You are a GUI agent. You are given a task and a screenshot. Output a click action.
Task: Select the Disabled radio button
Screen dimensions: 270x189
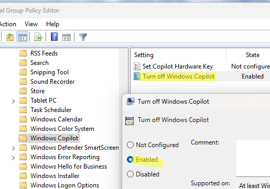coord(130,174)
